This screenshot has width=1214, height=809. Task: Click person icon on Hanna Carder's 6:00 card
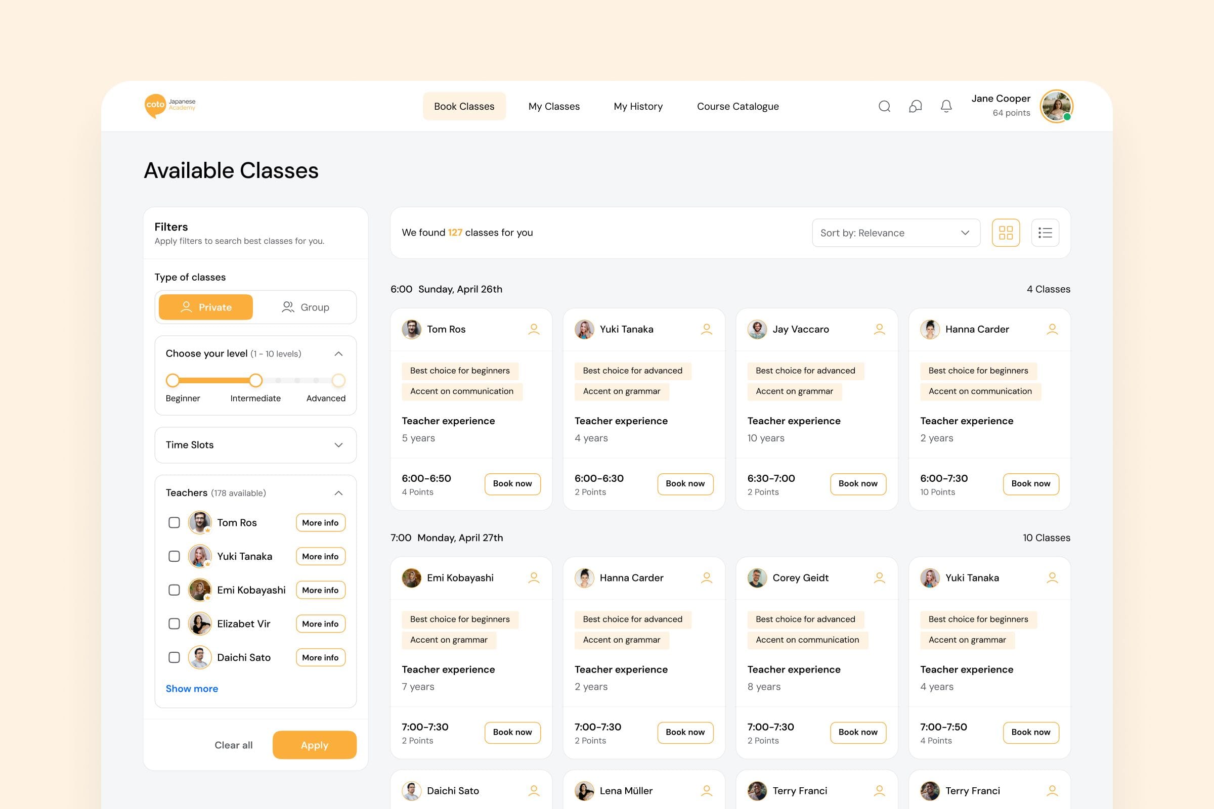[1052, 329]
